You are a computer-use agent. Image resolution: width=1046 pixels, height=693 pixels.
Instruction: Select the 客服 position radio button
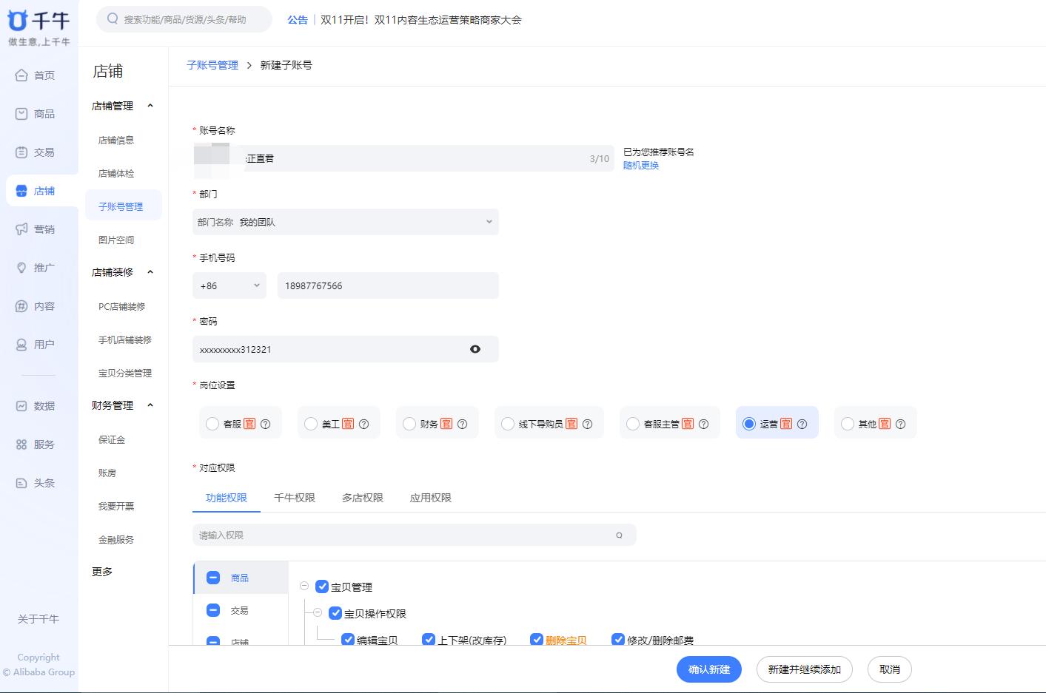(212, 422)
